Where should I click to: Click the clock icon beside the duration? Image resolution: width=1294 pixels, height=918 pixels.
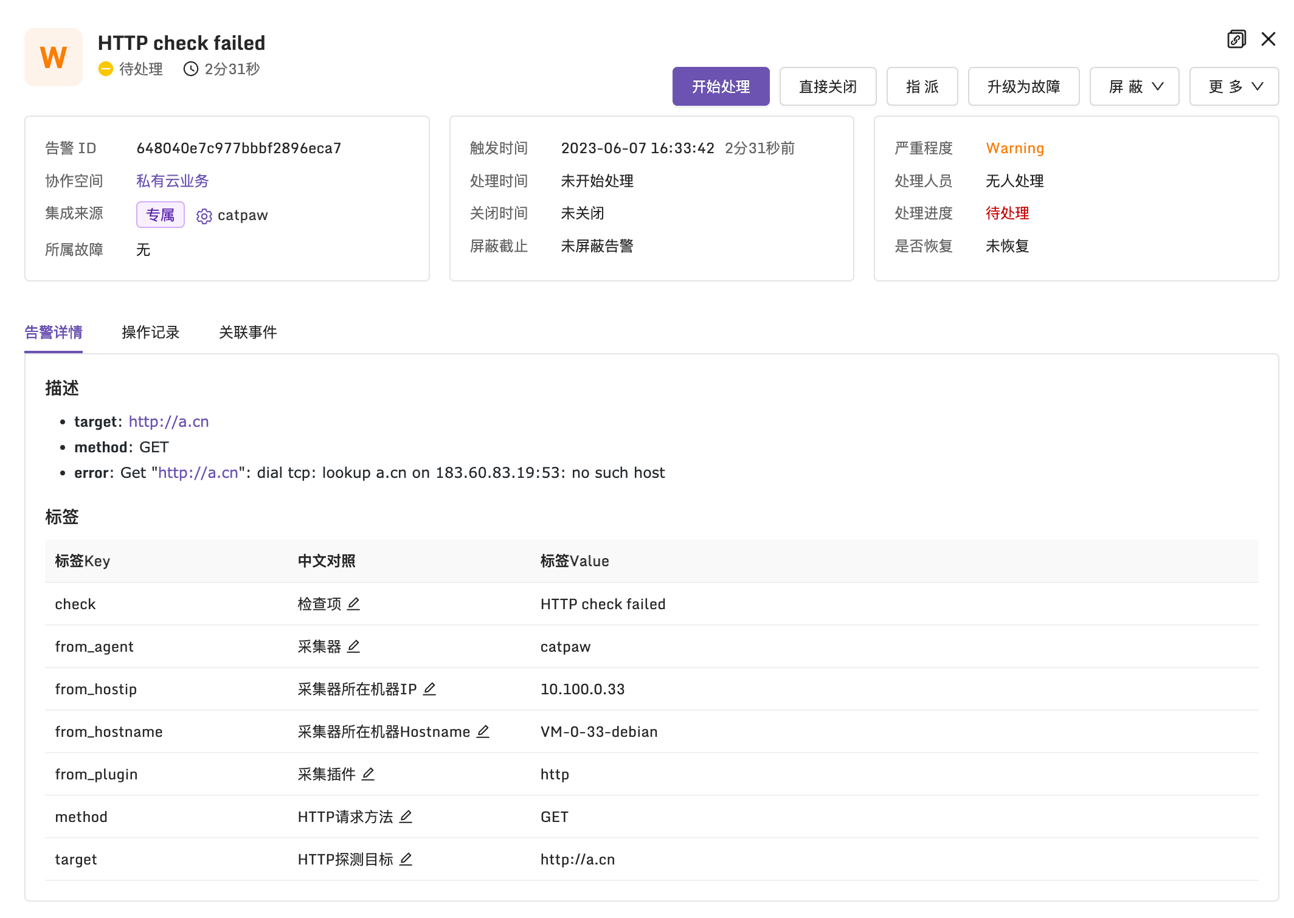190,69
